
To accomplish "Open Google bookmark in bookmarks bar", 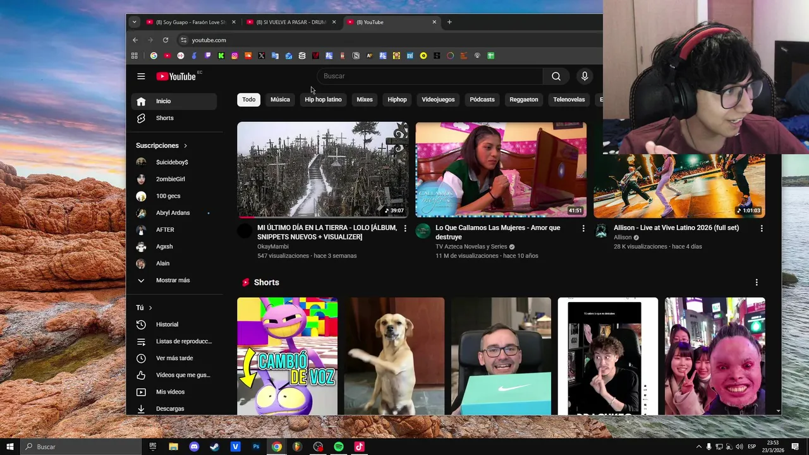I will (154, 56).
